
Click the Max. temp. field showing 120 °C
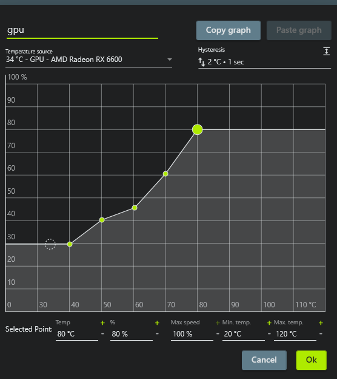295,334
